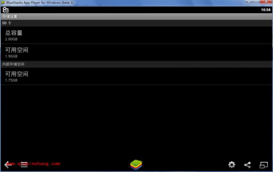Close the BlueStacks window
The width and height of the screenshot is (273, 172).
[x=266, y=2]
